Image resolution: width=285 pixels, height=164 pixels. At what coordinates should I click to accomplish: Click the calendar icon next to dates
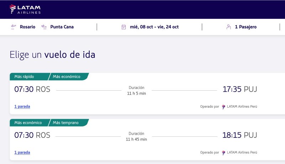124,27
